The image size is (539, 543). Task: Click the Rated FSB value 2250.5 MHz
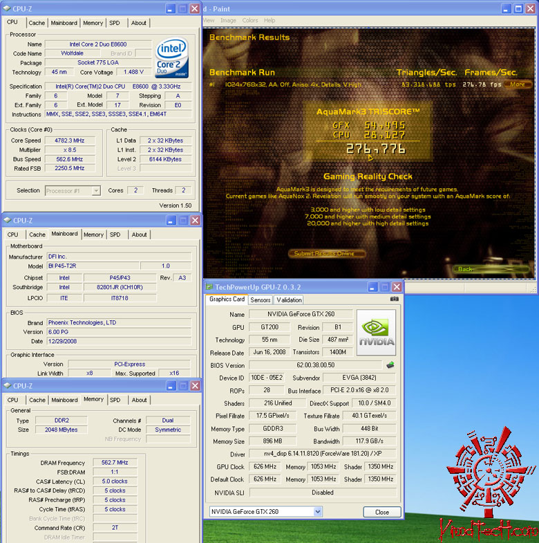pos(70,168)
